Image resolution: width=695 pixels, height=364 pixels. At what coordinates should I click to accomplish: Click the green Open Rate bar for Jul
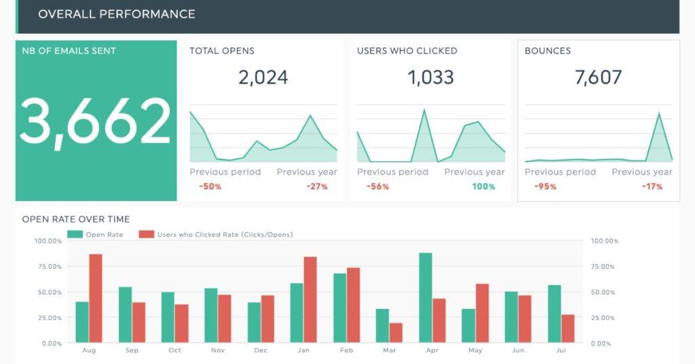pos(555,314)
